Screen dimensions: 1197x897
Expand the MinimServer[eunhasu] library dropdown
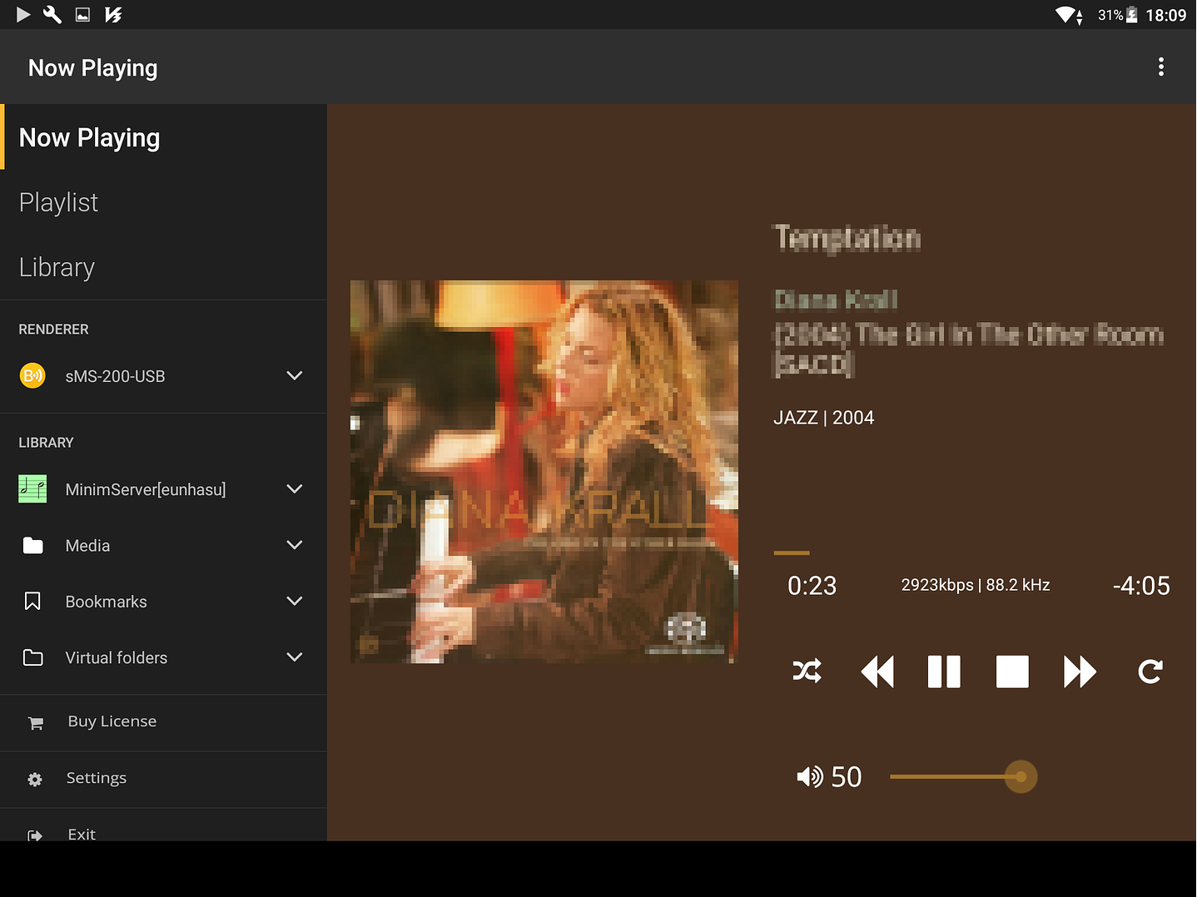294,488
